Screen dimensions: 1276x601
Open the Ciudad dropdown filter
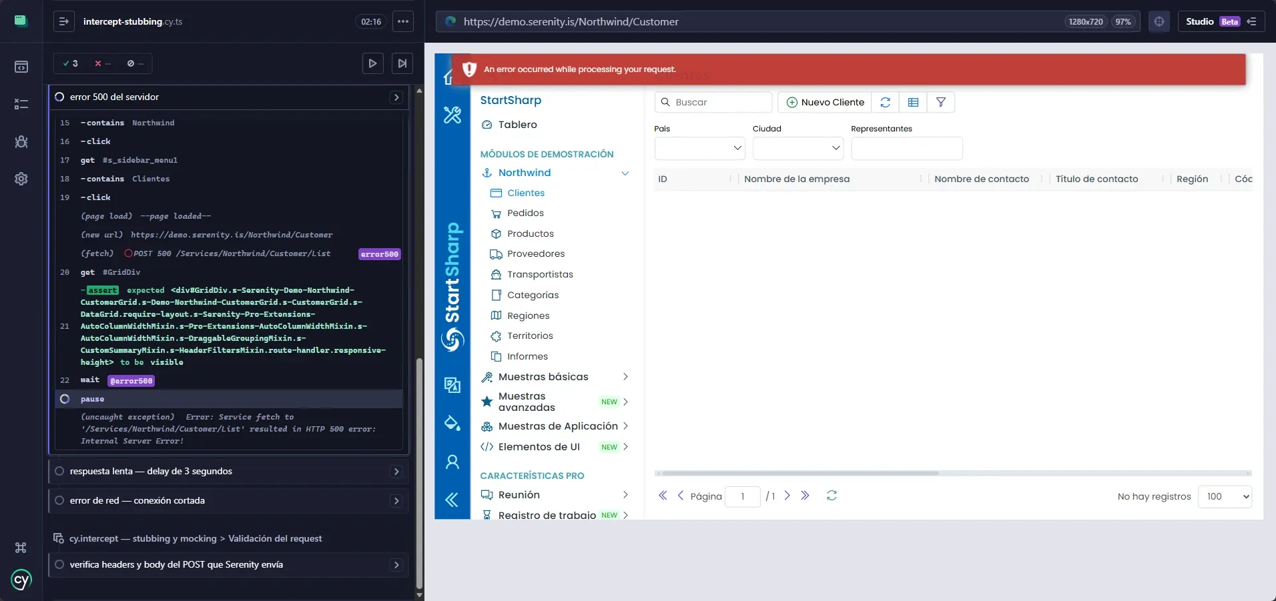tap(798, 148)
